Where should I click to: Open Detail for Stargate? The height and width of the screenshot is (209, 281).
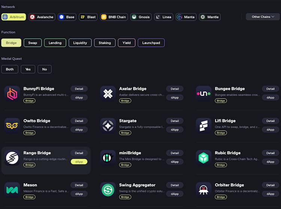click(175, 121)
